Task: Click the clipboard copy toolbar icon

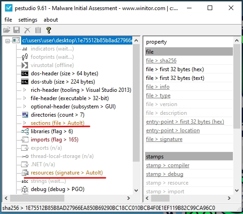Action: coord(38,30)
